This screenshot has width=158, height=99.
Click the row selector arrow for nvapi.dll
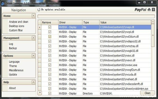coord(39,27)
